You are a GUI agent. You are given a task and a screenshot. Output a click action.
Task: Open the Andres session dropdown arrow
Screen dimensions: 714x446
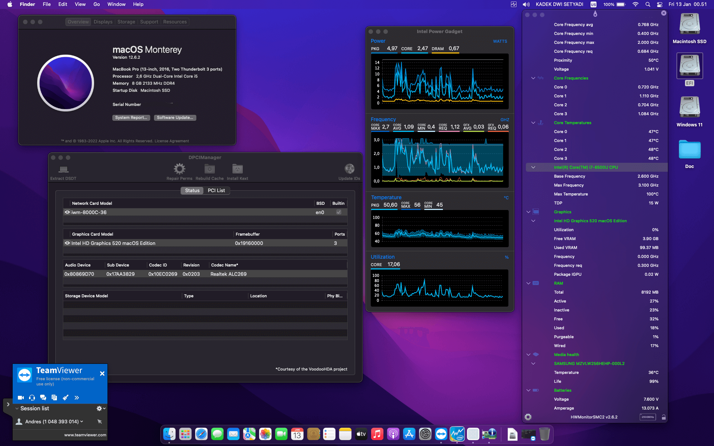click(x=82, y=421)
